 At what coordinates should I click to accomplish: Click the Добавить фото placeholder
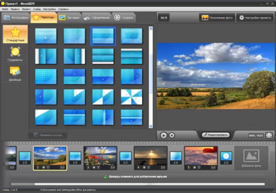tap(251, 158)
